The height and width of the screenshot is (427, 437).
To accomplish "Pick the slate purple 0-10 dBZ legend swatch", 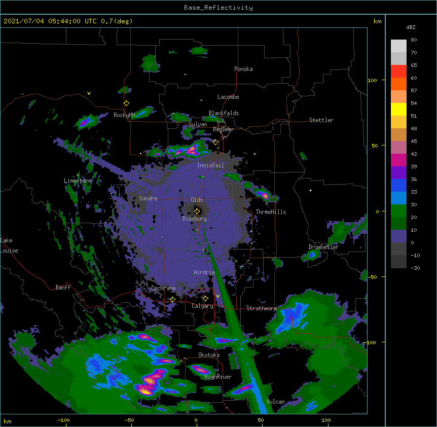I will click(398, 236).
